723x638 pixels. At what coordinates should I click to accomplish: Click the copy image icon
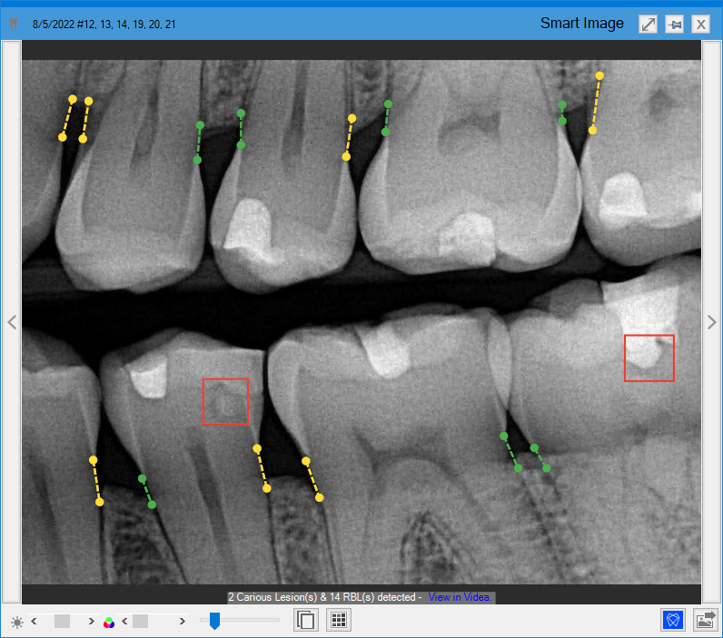click(x=307, y=621)
